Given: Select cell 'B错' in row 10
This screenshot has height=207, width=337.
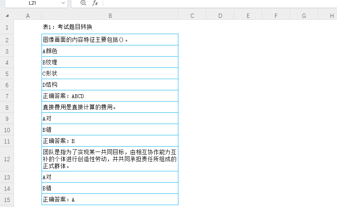Looking at the screenshot, I should tap(110, 130).
